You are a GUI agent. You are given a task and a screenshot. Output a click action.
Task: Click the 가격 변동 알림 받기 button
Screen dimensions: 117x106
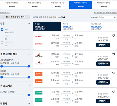pyautogui.click(x=15, y=17)
